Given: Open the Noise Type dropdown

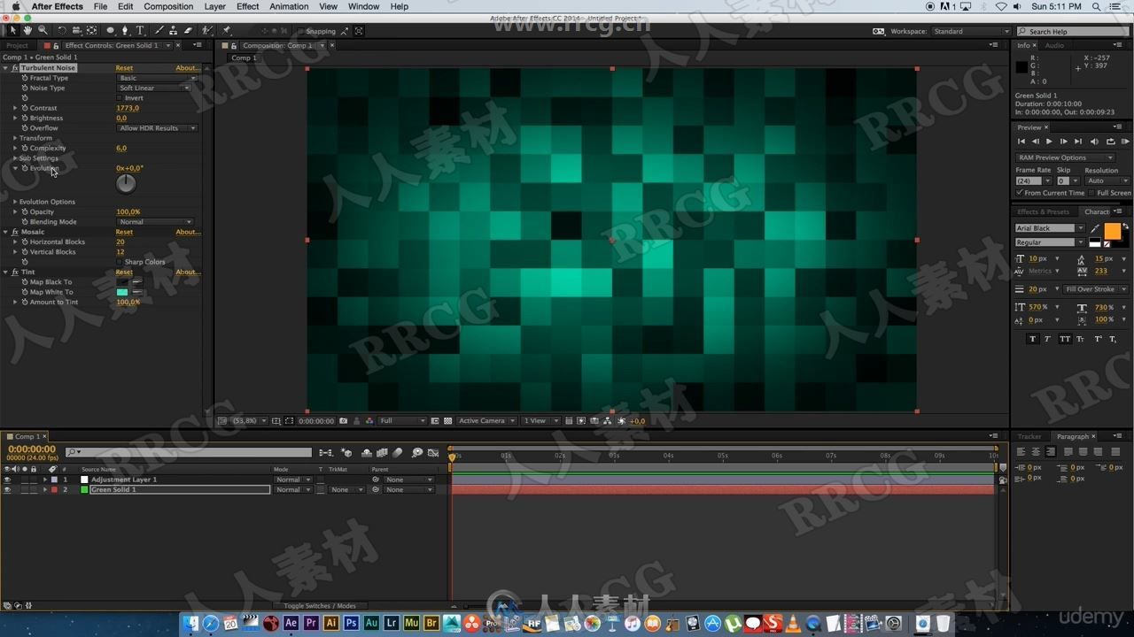Looking at the screenshot, I should pos(154,88).
